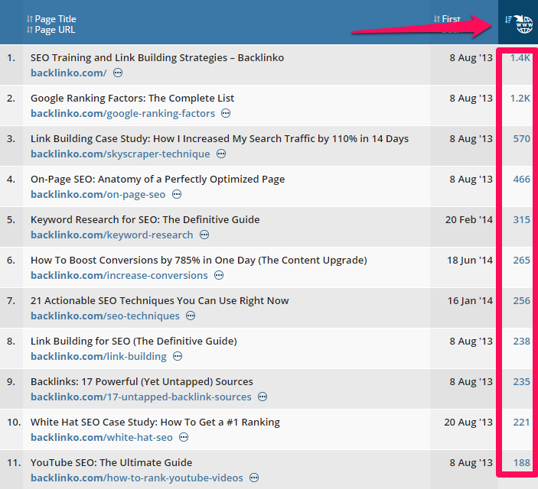Image resolution: width=538 pixels, height=489 pixels.
Task: Click the 1.2K referring domains number
Action: click(x=520, y=99)
